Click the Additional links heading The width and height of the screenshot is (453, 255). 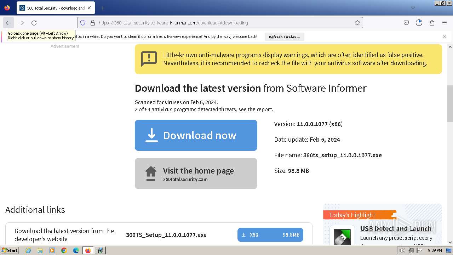point(35,210)
